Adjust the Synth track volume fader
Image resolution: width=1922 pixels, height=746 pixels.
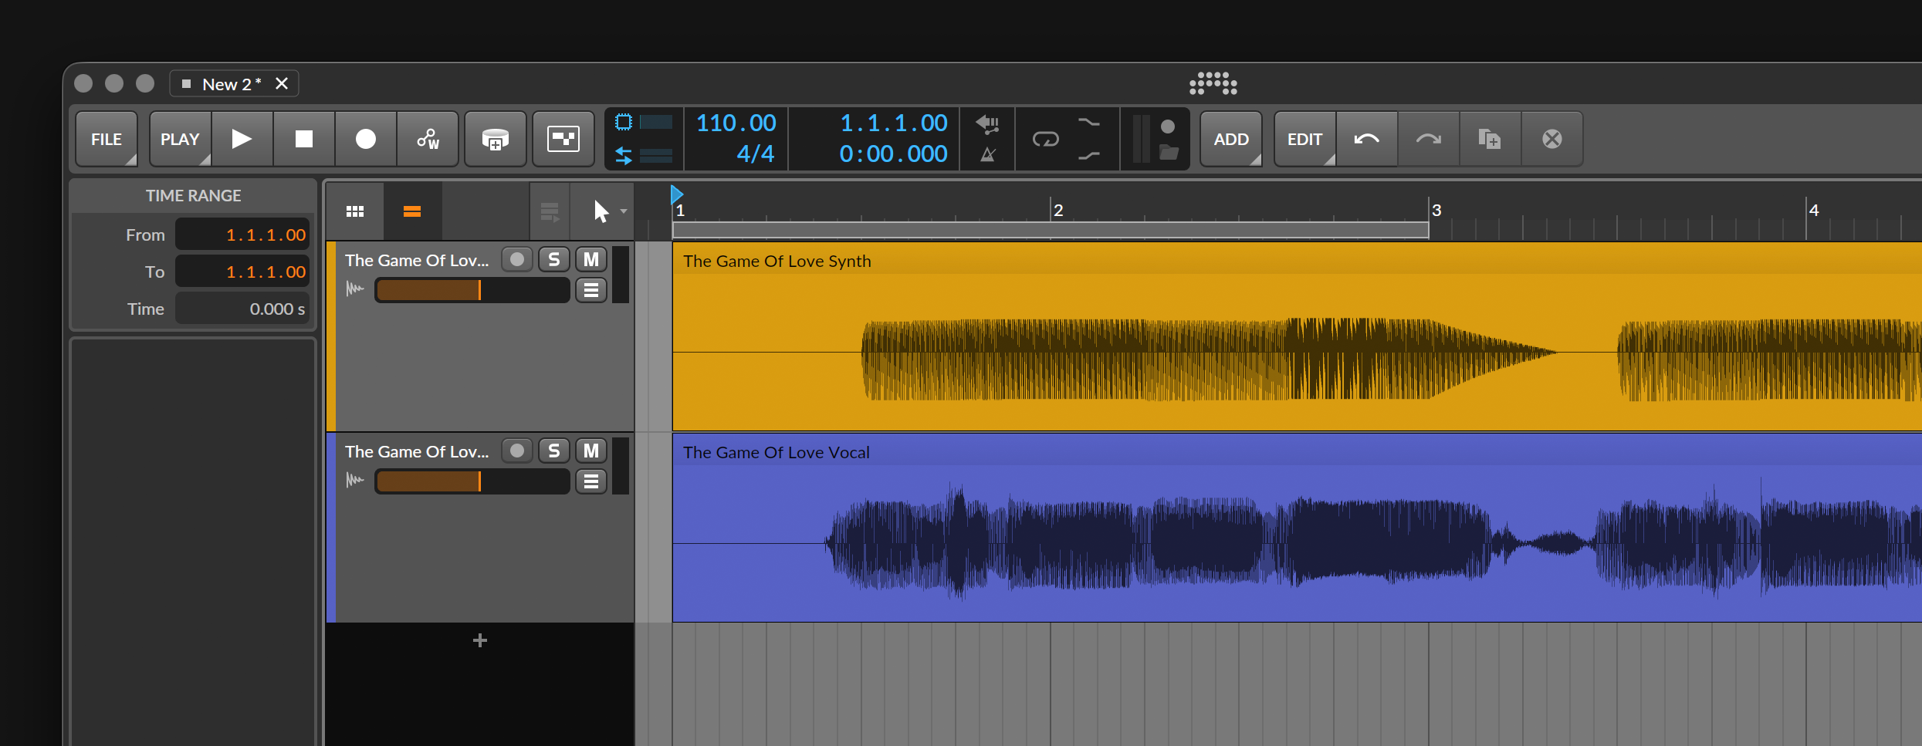tap(472, 290)
